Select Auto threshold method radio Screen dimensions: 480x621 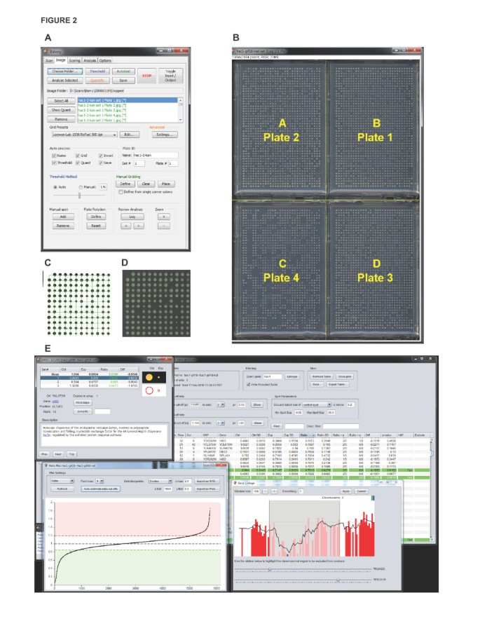coord(55,187)
